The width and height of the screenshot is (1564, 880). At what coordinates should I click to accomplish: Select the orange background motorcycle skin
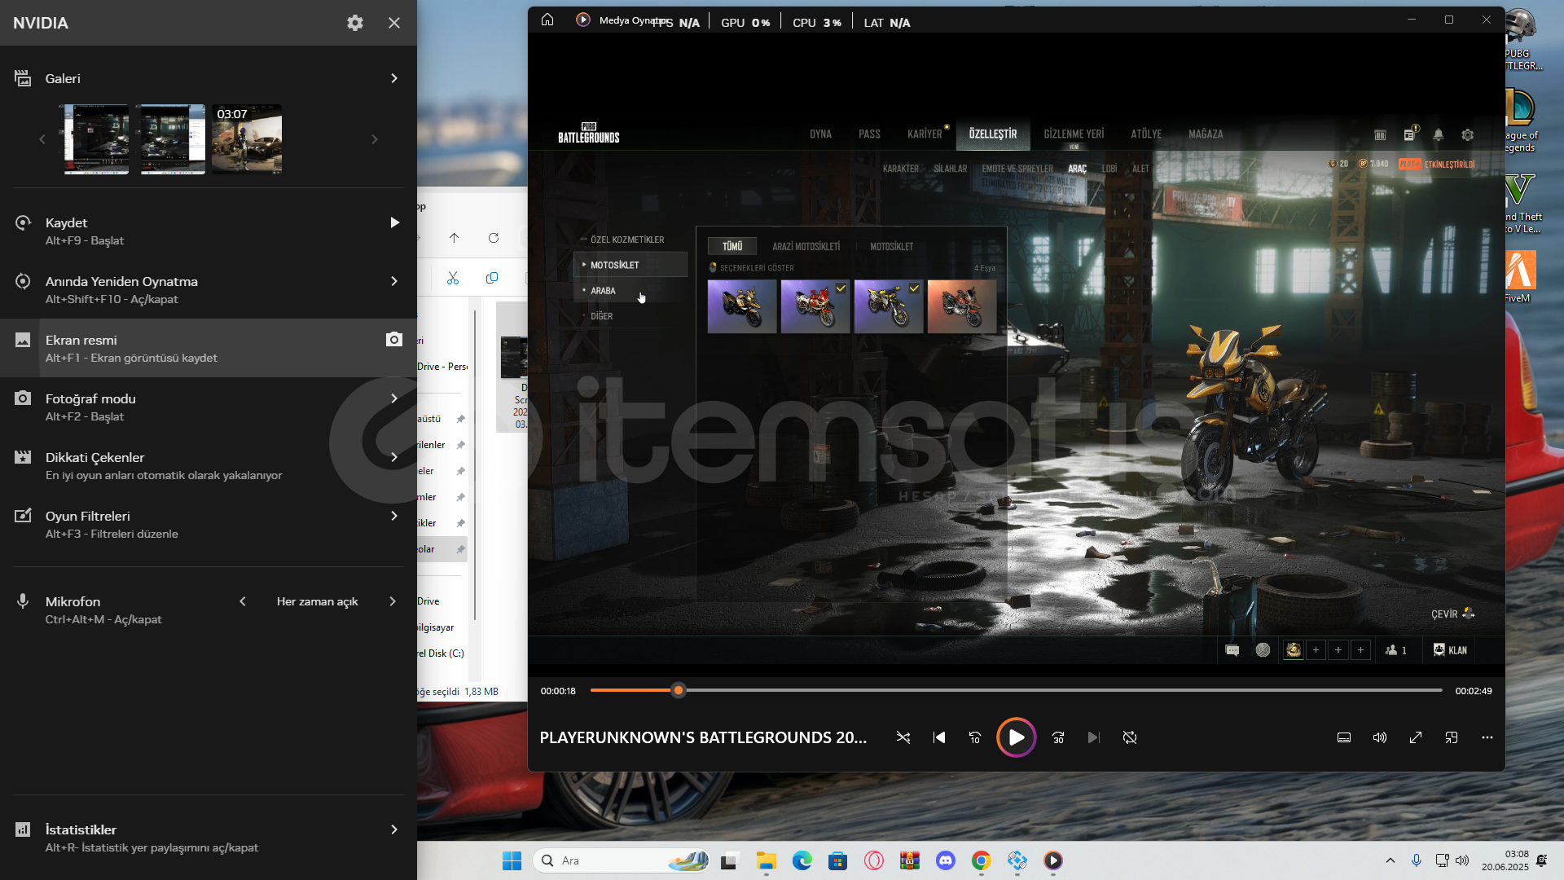pos(962,306)
